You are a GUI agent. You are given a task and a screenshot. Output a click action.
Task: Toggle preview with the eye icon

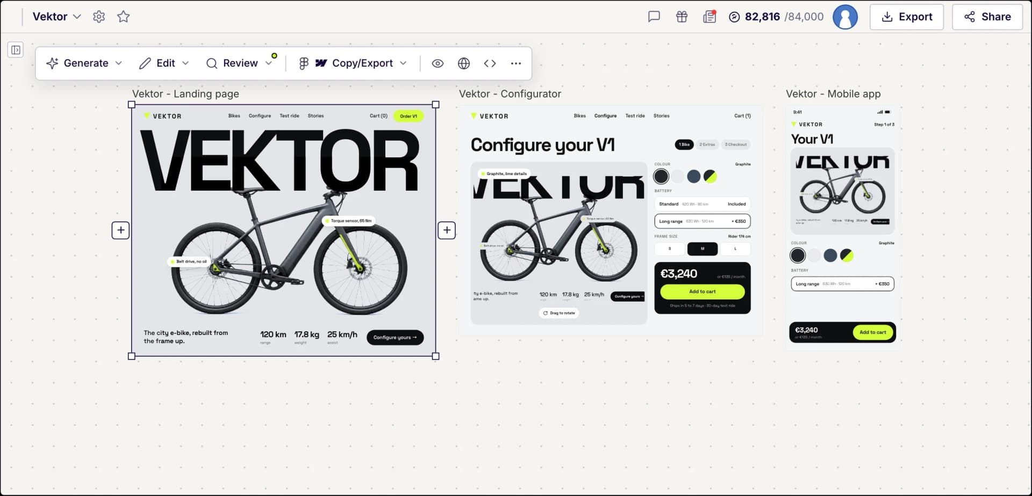[x=438, y=63]
